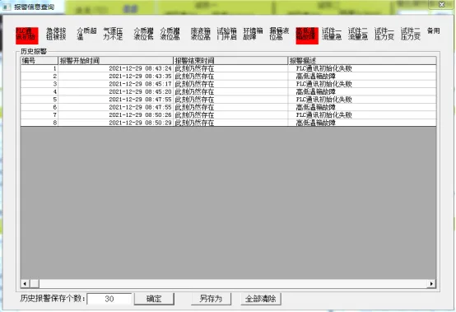Click PLC通讯初始化失败 description in row 1
The width and height of the screenshot is (456, 312).
pos(324,68)
